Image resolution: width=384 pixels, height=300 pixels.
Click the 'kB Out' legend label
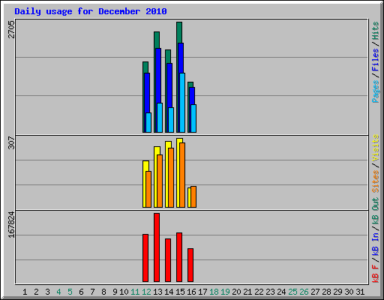[x=375, y=211]
